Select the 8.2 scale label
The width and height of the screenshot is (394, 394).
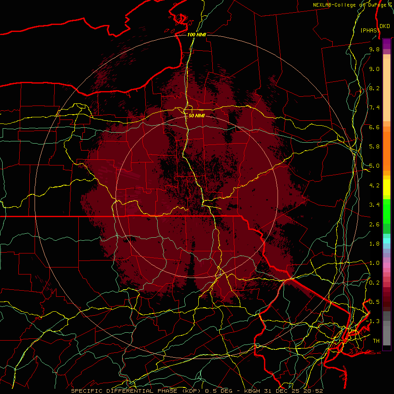click(374, 88)
